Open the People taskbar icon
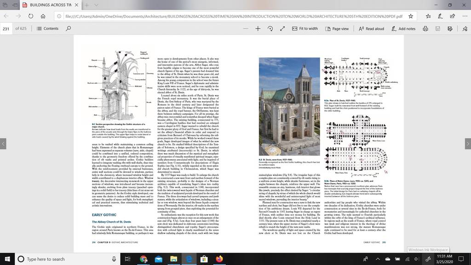The image size is (471, 265). click(x=366, y=259)
